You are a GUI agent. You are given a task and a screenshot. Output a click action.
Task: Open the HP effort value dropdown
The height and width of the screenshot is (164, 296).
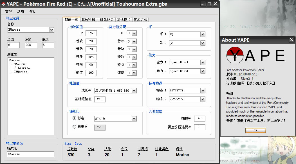point(134,33)
